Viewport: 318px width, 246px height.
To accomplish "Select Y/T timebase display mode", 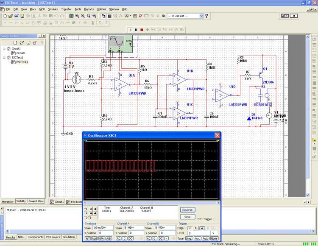I will (x=87, y=238).
